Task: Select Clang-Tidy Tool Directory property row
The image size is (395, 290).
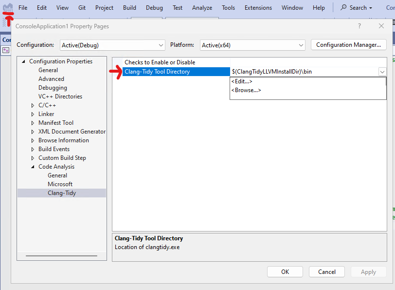Action: [176, 72]
